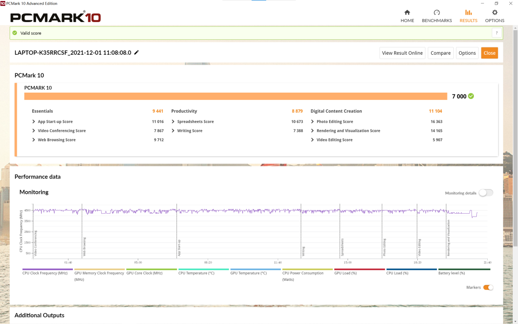Expand the App Start-up Score row

click(x=34, y=122)
